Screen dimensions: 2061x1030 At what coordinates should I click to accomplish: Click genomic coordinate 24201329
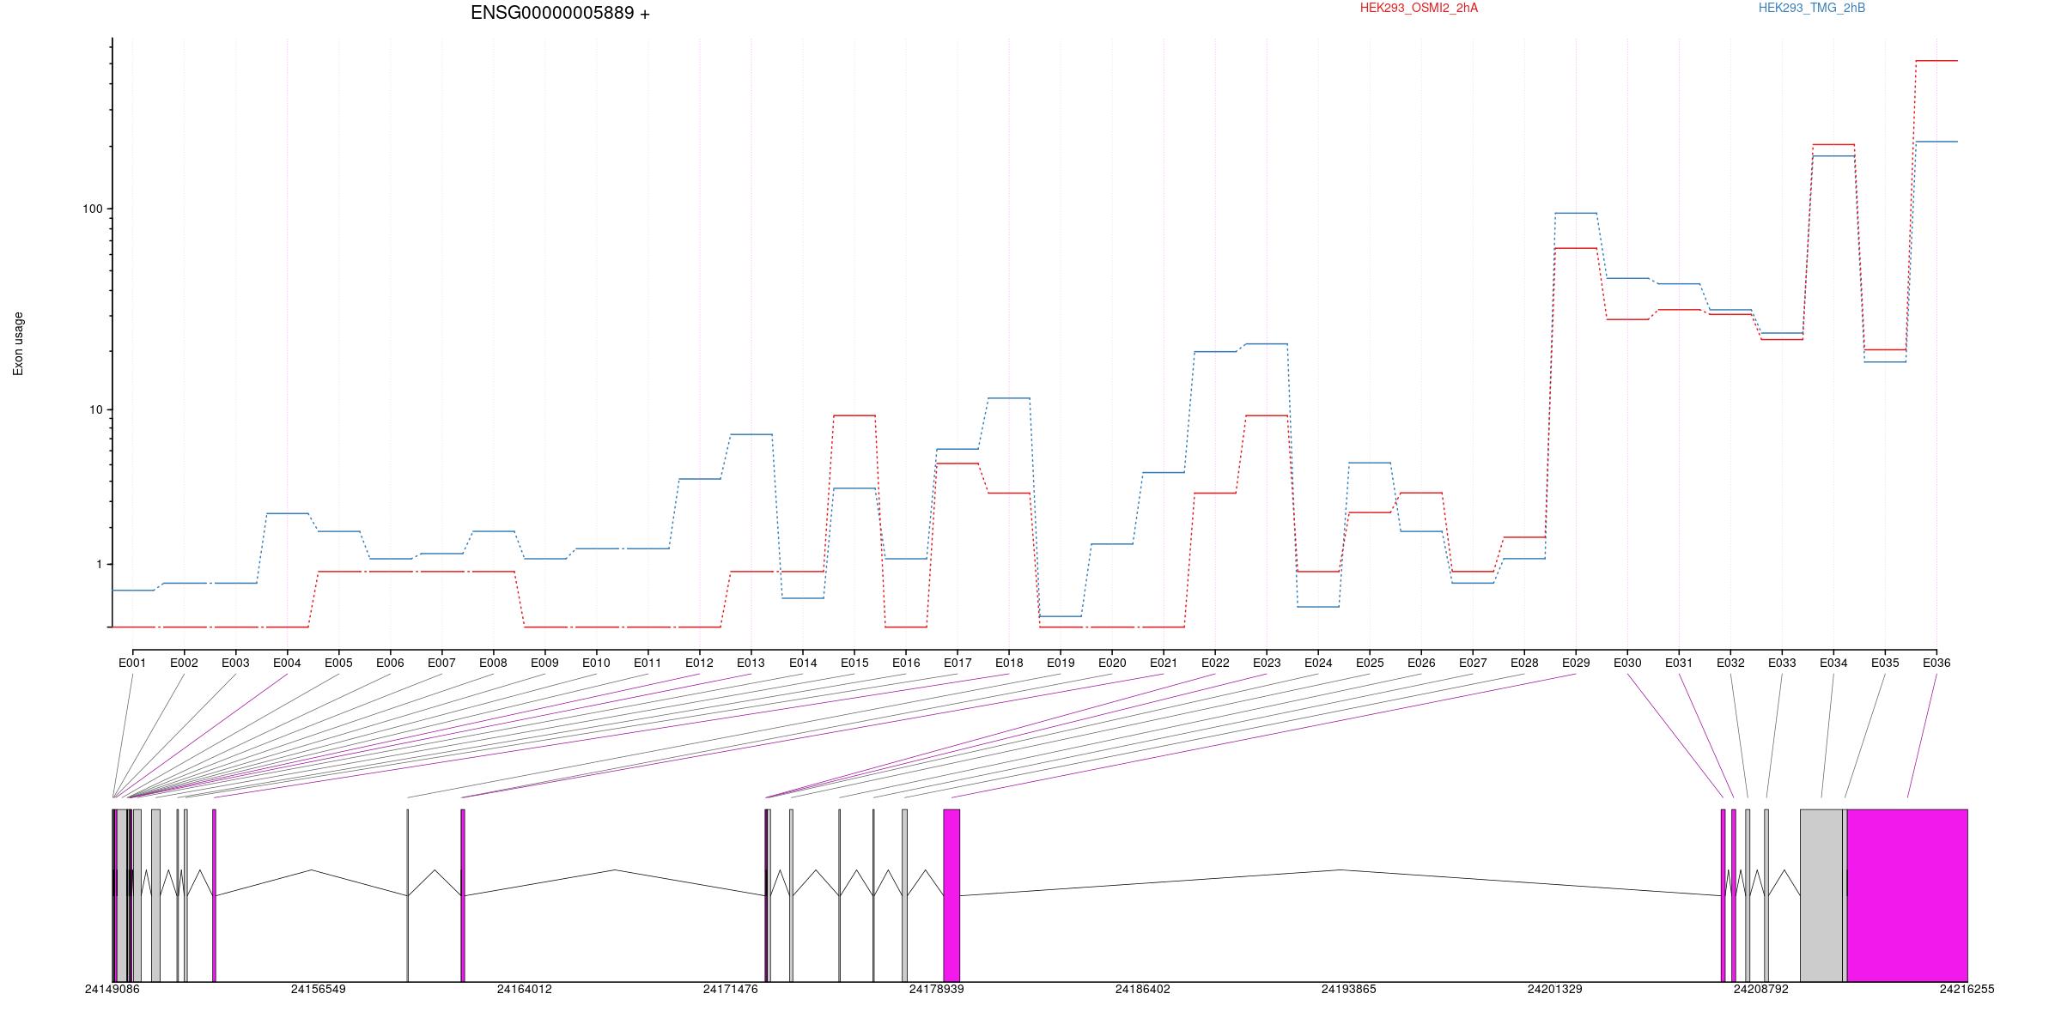click(1555, 990)
